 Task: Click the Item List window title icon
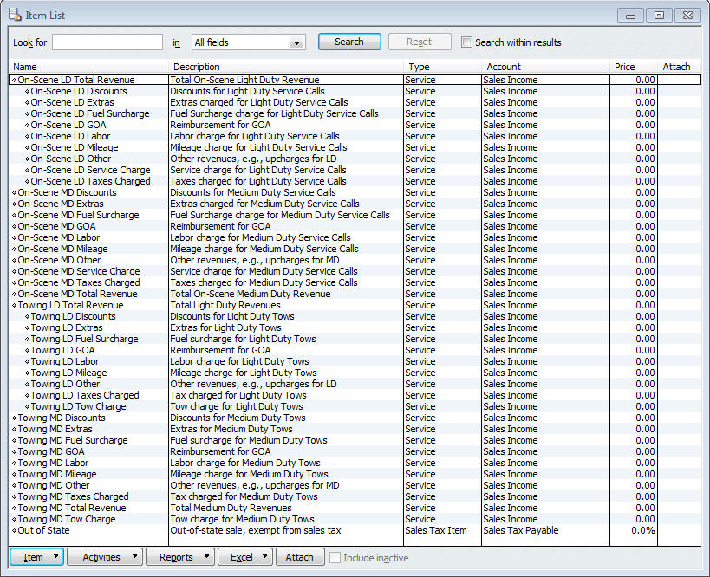pos(15,15)
